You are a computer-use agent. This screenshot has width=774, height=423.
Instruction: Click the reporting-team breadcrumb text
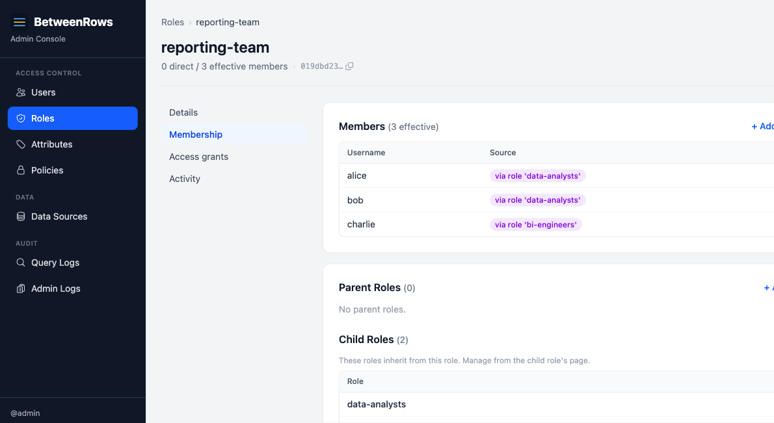[x=228, y=22]
